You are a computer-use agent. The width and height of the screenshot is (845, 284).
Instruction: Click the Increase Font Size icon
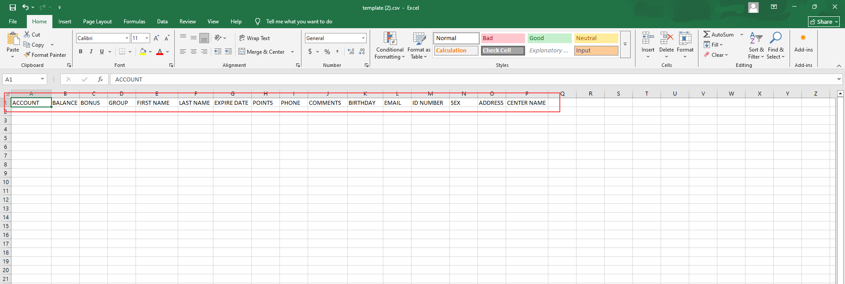click(156, 38)
